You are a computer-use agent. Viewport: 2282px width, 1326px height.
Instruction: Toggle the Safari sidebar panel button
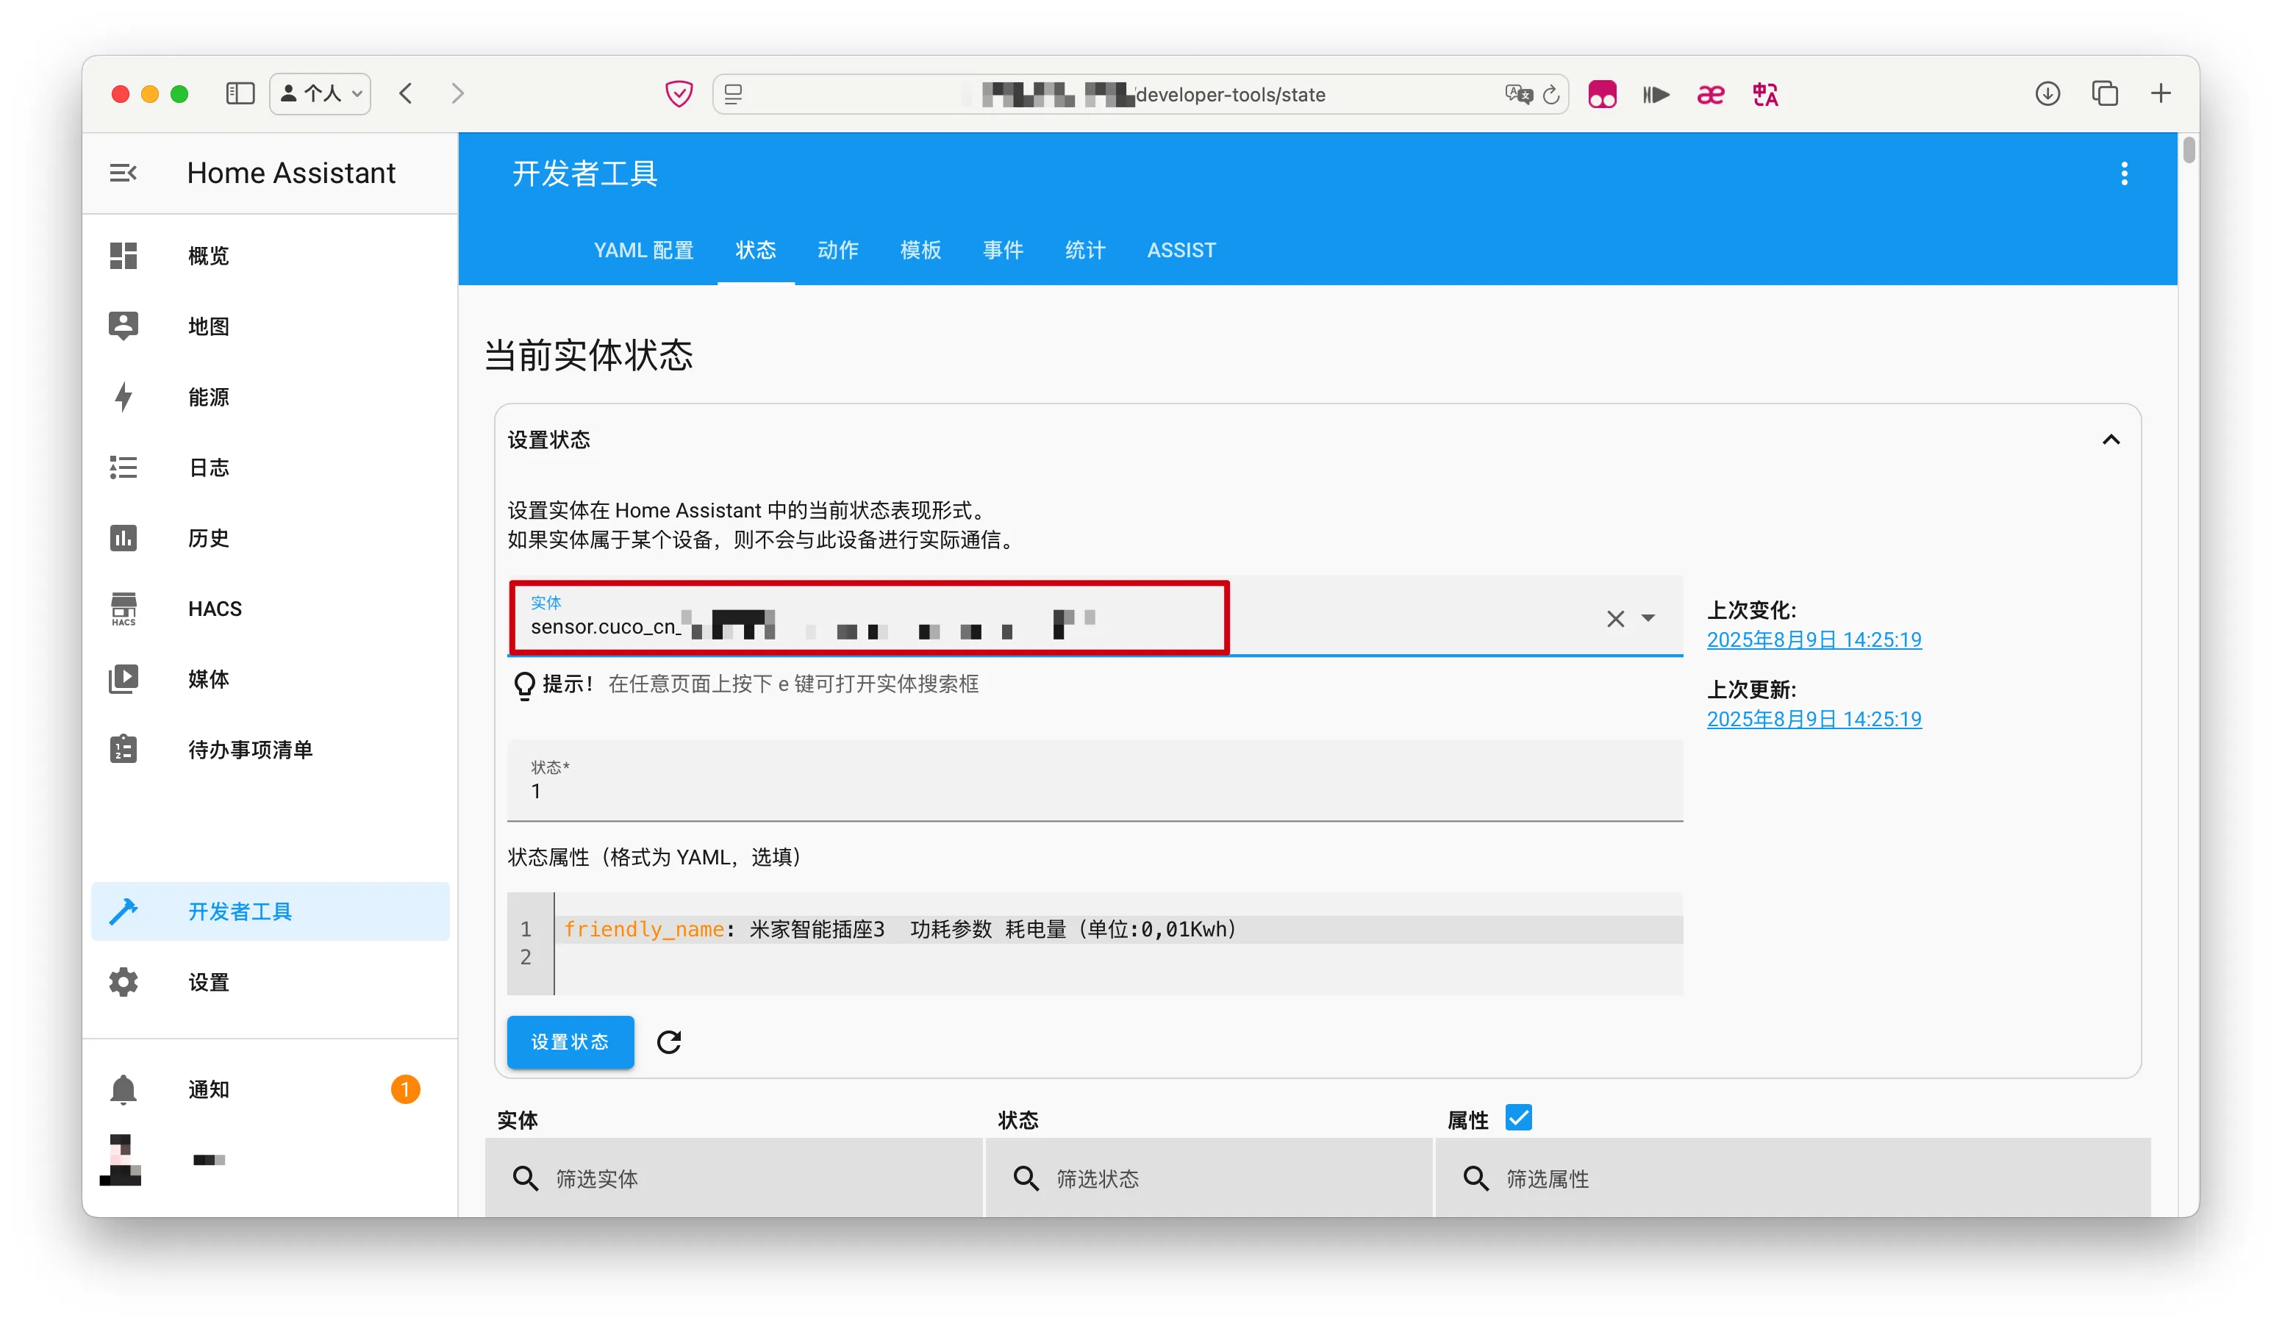tap(240, 94)
